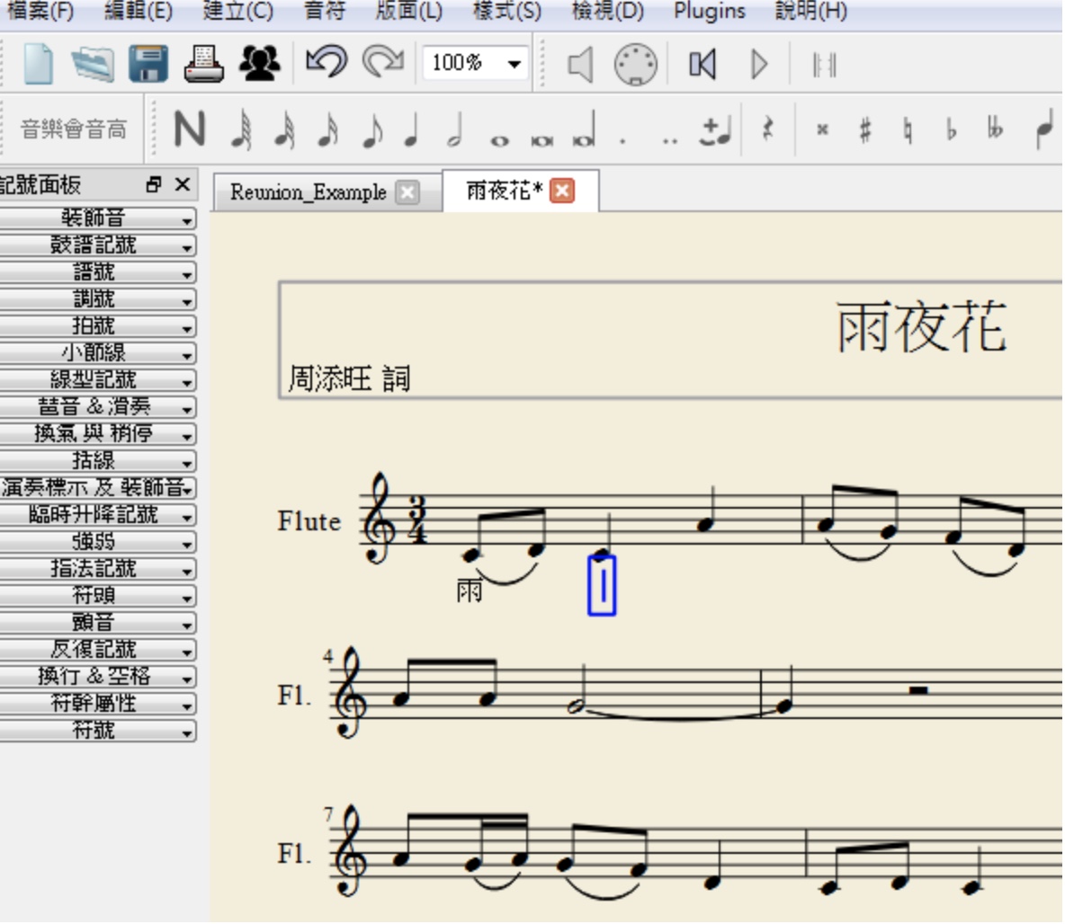1065x924 pixels.
Task: Apply a sharp accidental
Action: 864,129
